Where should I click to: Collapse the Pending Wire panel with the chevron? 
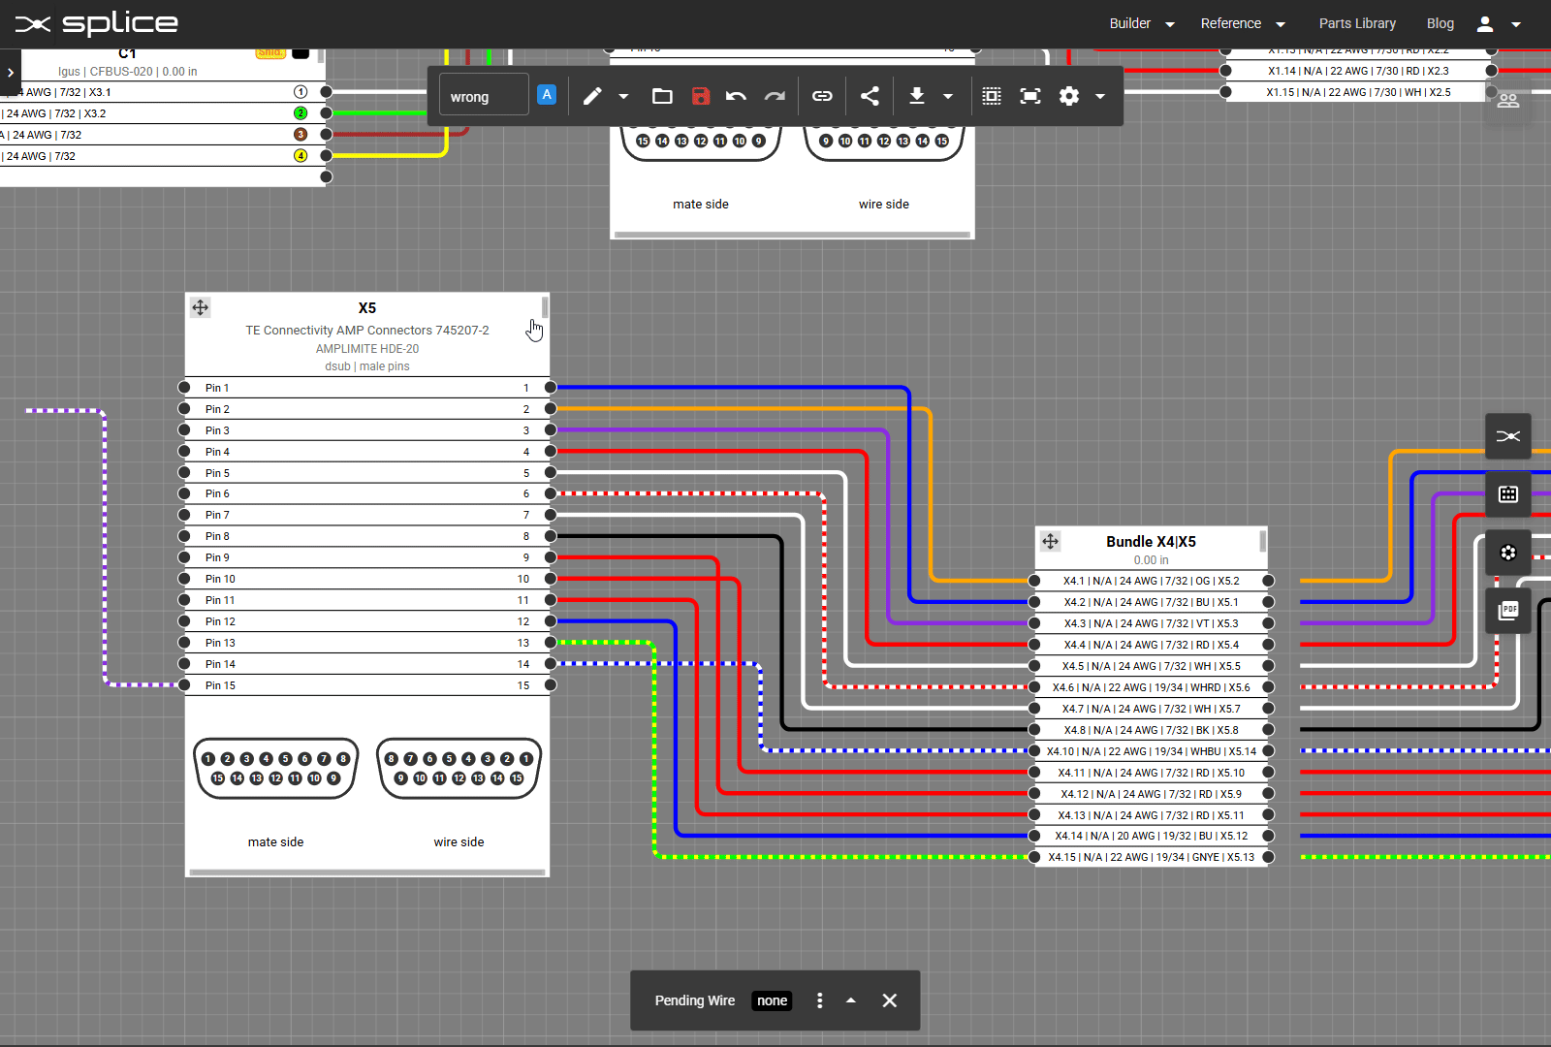click(x=851, y=999)
